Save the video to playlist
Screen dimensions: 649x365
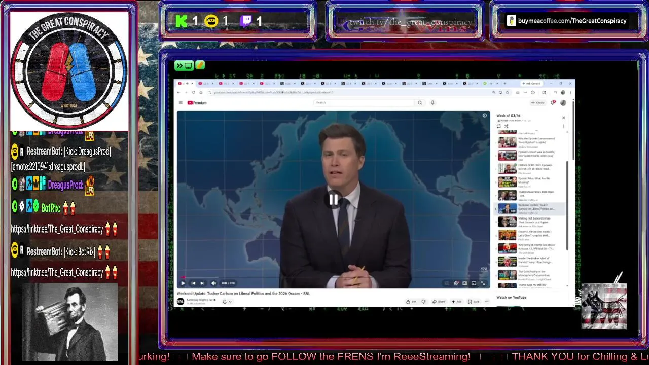[473, 302]
